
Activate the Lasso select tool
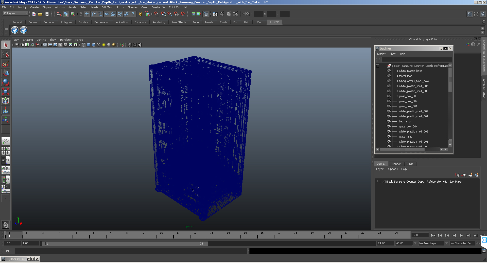[x=6, y=54]
